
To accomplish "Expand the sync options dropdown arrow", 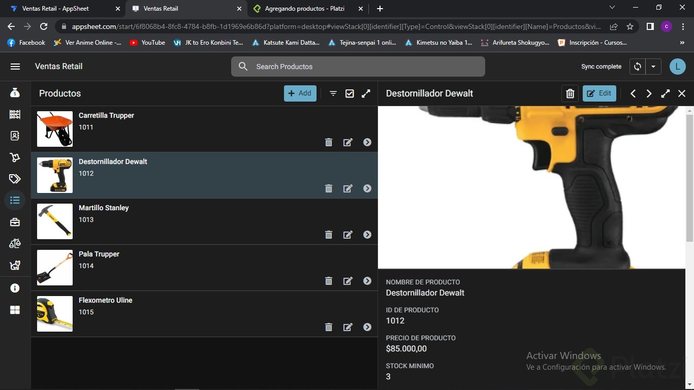I will click(653, 67).
